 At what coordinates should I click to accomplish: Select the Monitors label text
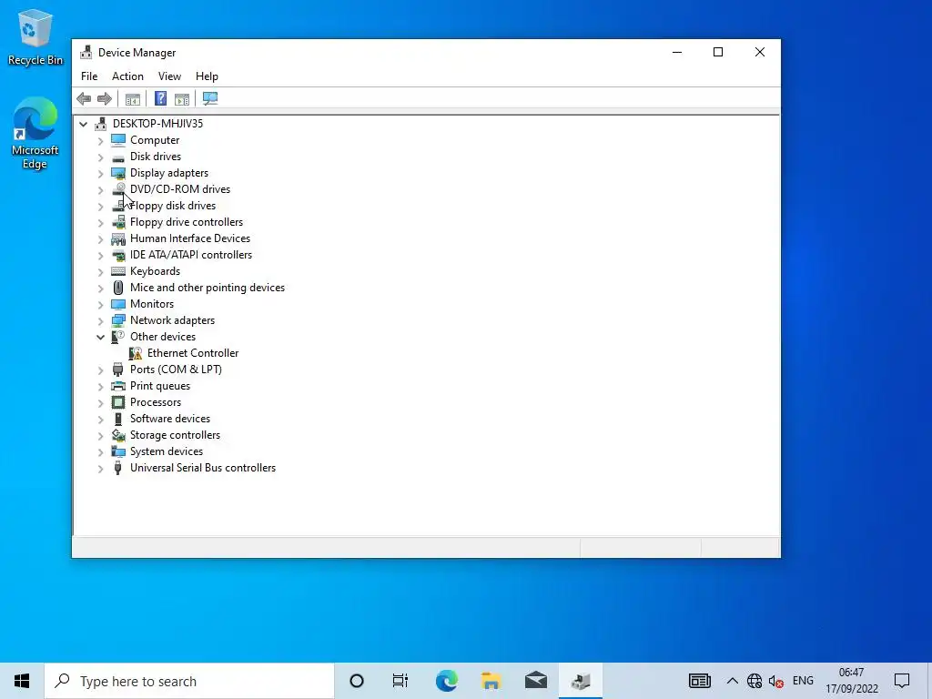click(152, 304)
